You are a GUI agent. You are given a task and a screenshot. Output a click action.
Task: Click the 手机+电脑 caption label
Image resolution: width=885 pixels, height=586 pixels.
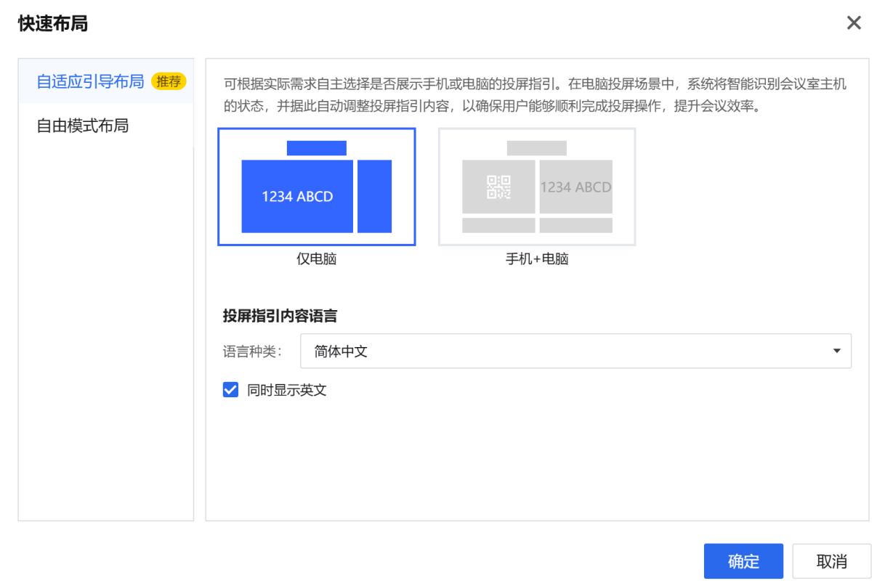[x=537, y=259]
